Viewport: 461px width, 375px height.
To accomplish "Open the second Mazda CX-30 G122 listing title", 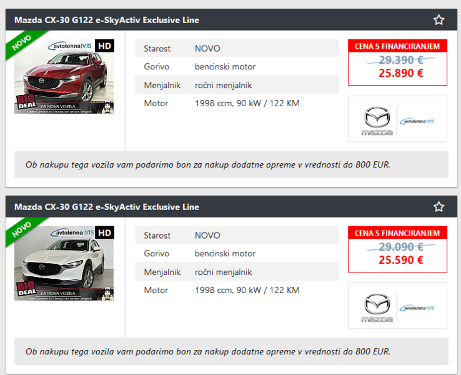I will click(107, 207).
